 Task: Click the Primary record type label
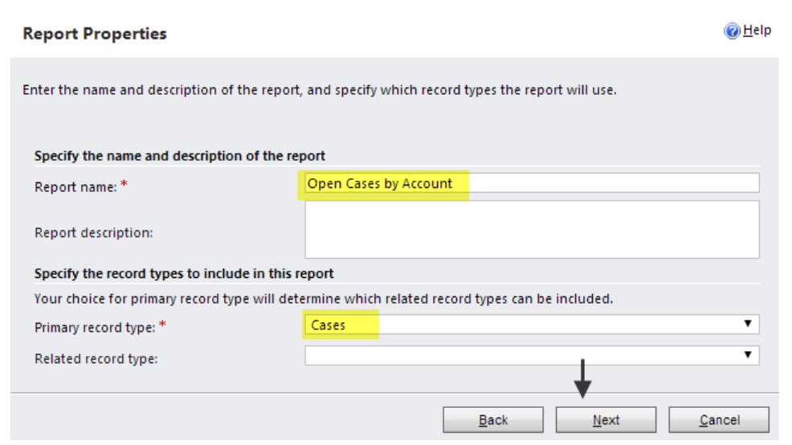coord(95,327)
